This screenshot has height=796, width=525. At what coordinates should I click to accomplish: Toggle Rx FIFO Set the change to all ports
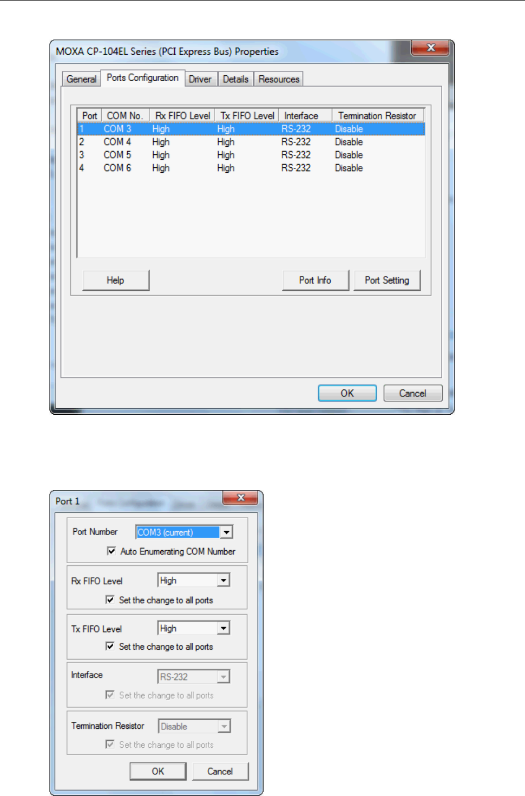110,600
